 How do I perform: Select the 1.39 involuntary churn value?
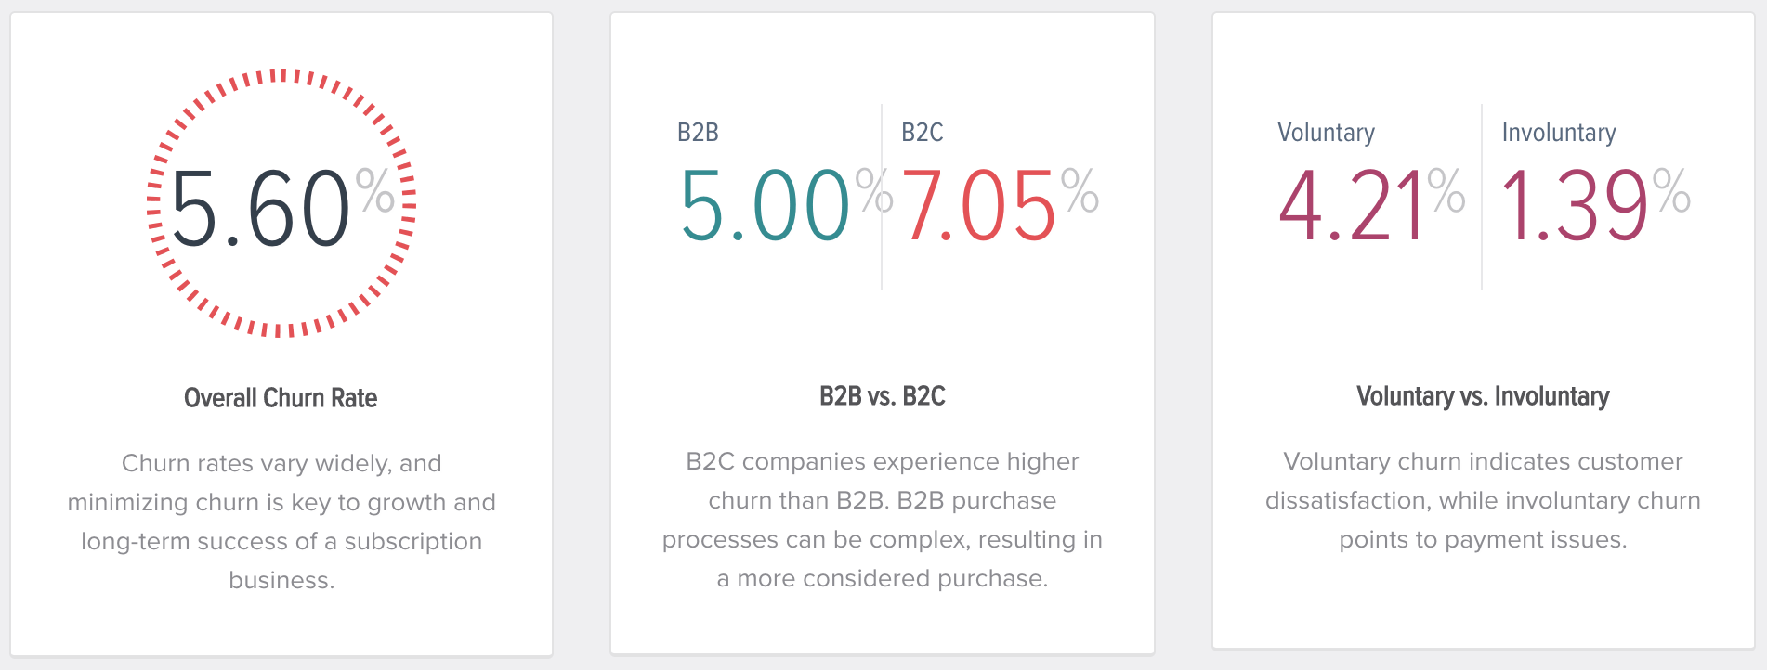1575,205
